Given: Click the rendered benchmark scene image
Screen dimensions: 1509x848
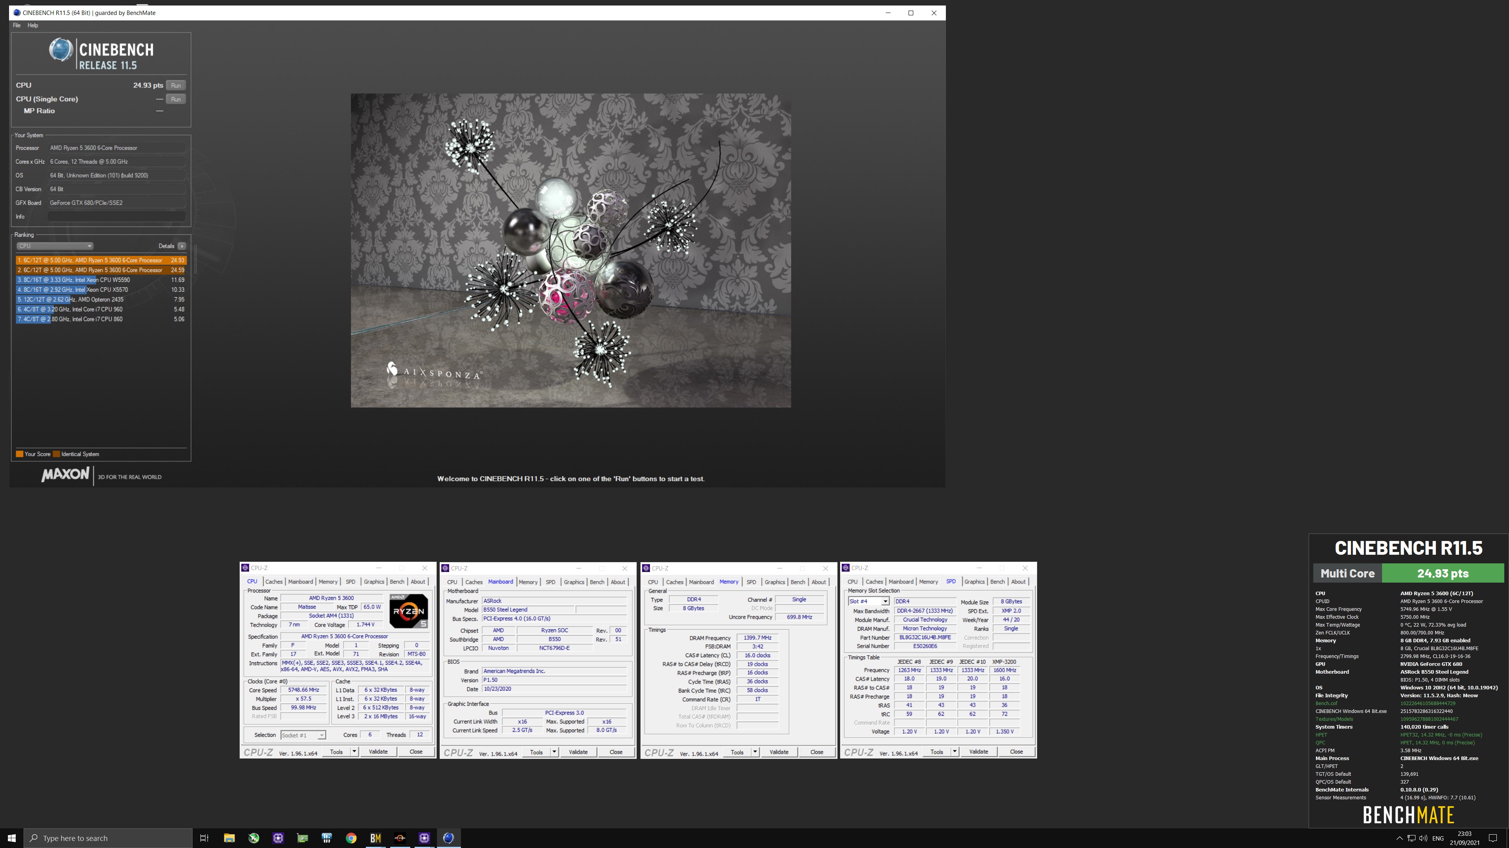Looking at the screenshot, I should click(571, 250).
